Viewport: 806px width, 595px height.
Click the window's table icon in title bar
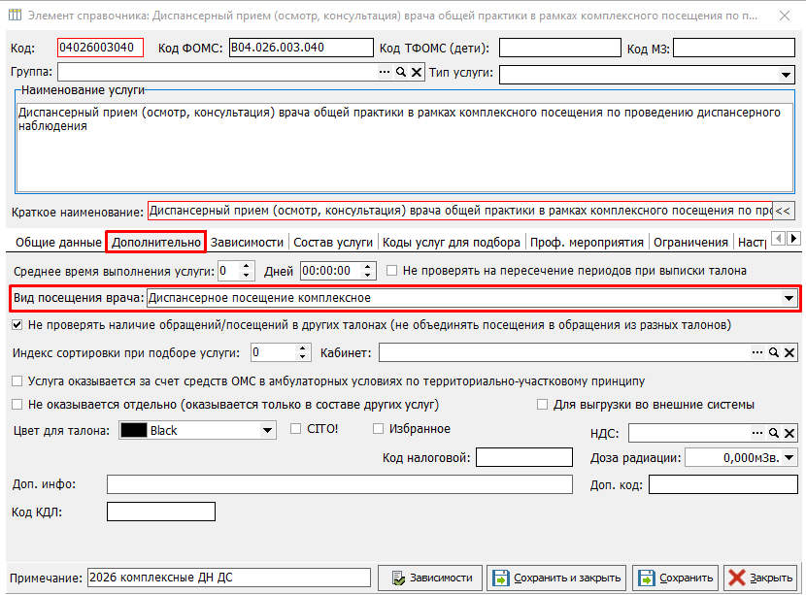point(15,15)
